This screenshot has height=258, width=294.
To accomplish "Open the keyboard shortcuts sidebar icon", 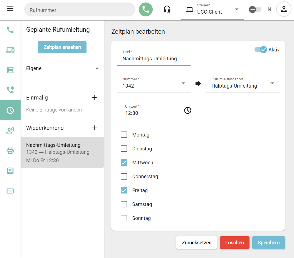I will (x=10, y=191).
